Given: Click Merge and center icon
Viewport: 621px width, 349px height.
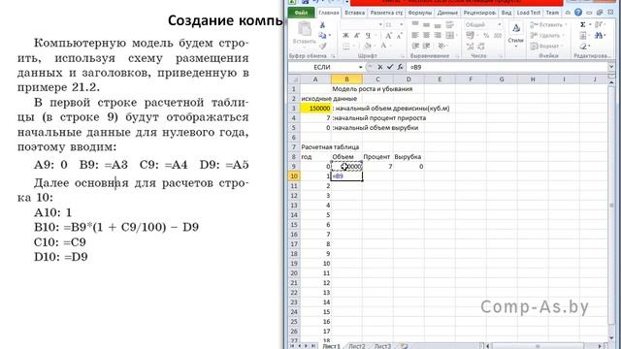Looking at the screenshot, I should [x=450, y=36].
